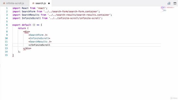Click line number 4 in the gutter
Viewport: 178px width, 100px height.
[x=7, y=18]
